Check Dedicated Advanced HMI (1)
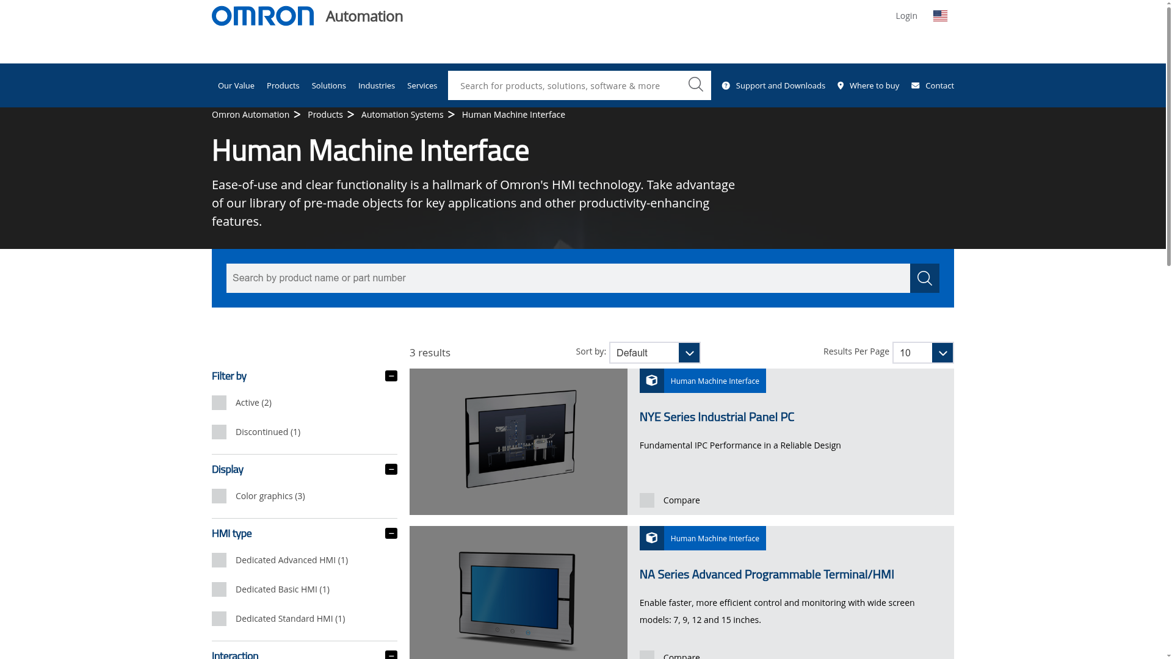This screenshot has width=1172, height=659. pyautogui.click(x=219, y=560)
